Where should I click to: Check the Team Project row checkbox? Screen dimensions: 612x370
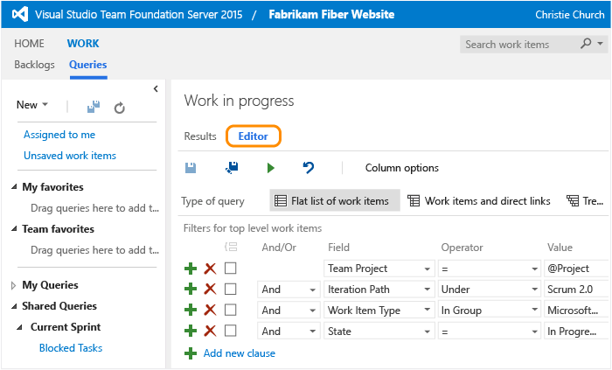click(230, 269)
